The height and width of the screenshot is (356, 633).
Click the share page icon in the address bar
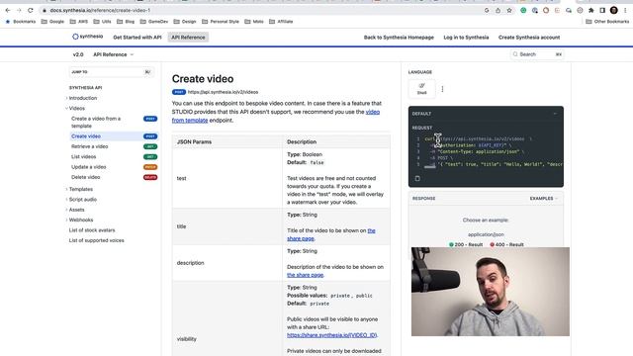point(497,11)
